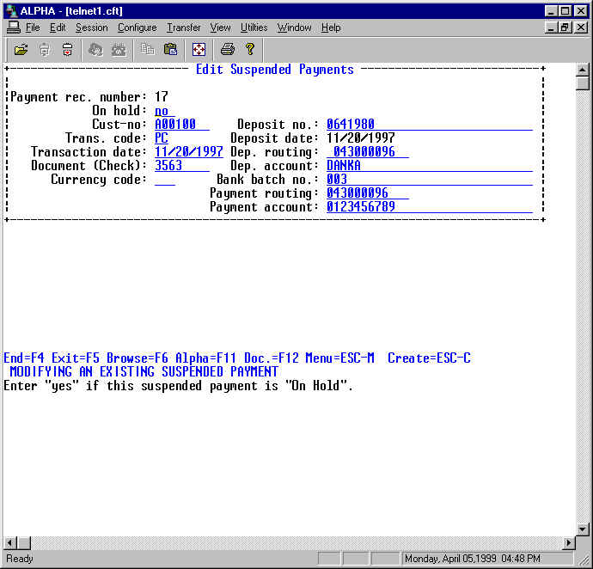
Task: Click the grayed connect phone toolbar icon
Action: pos(95,49)
